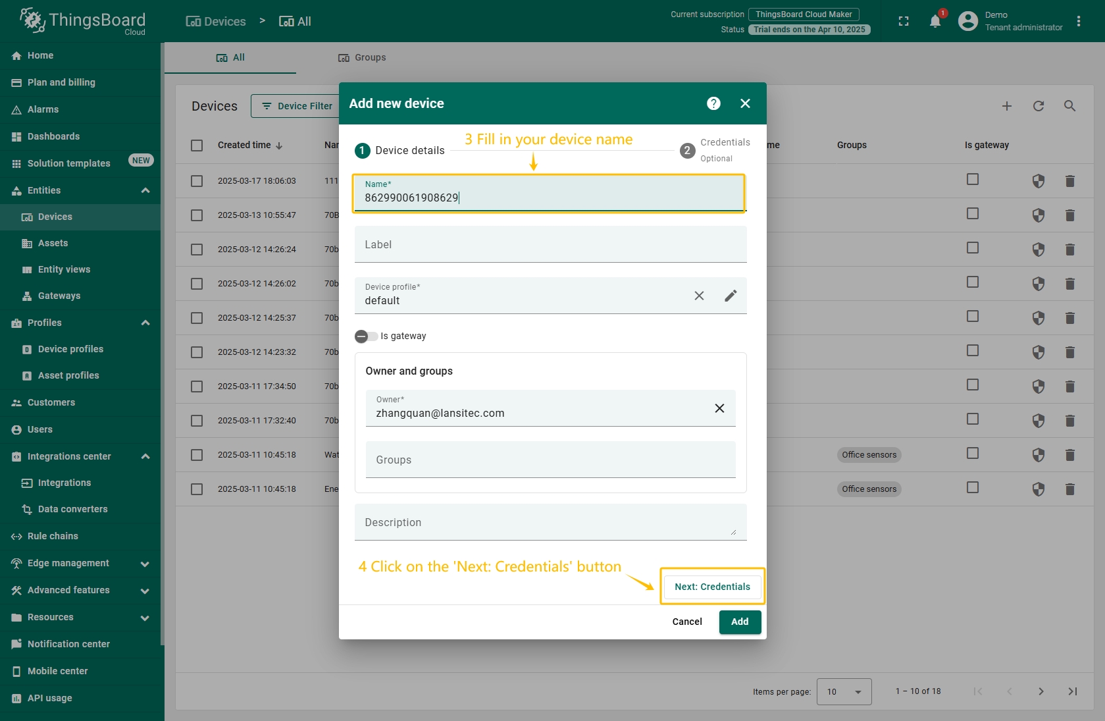Open the notifications bell

(x=935, y=21)
